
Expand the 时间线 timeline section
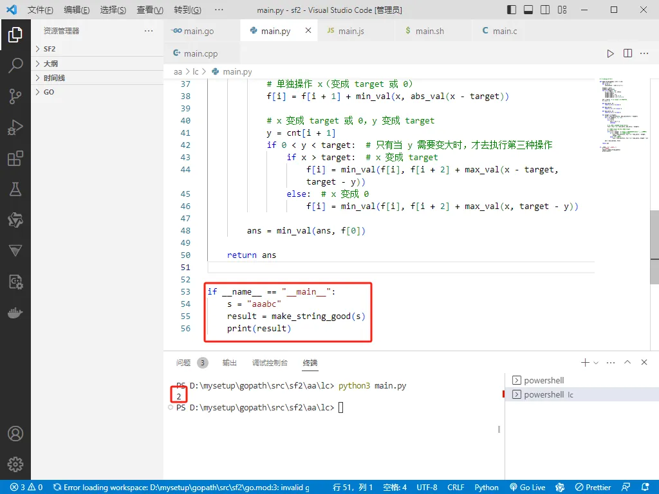(97, 78)
